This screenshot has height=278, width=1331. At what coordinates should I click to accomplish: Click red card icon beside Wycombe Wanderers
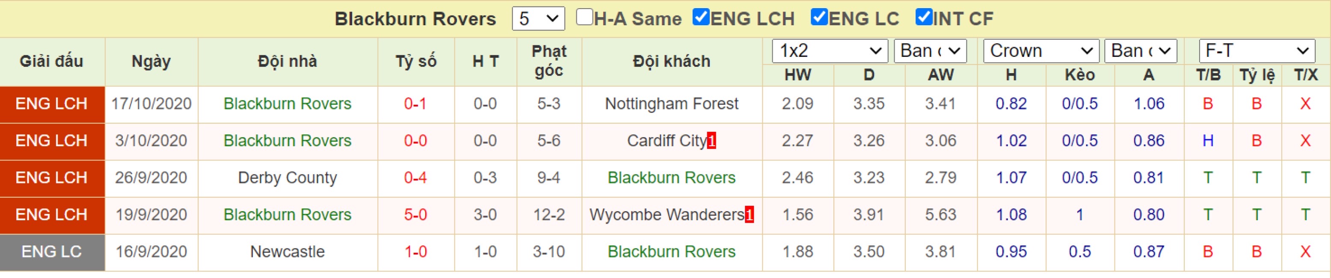click(749, 214)
